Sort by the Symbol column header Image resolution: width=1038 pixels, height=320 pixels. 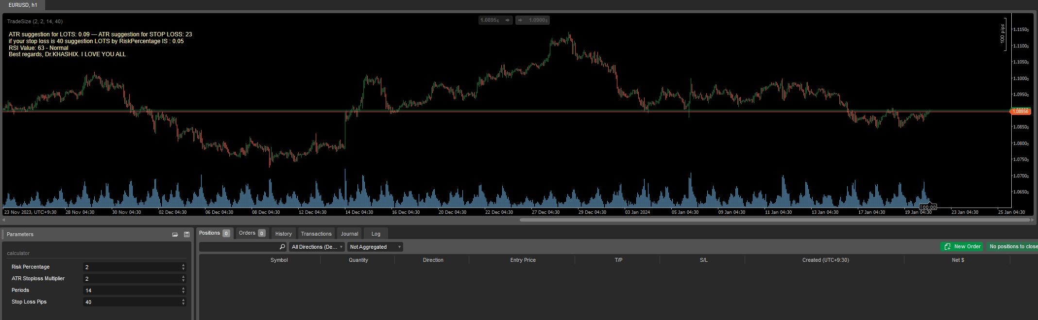(279, 260)
